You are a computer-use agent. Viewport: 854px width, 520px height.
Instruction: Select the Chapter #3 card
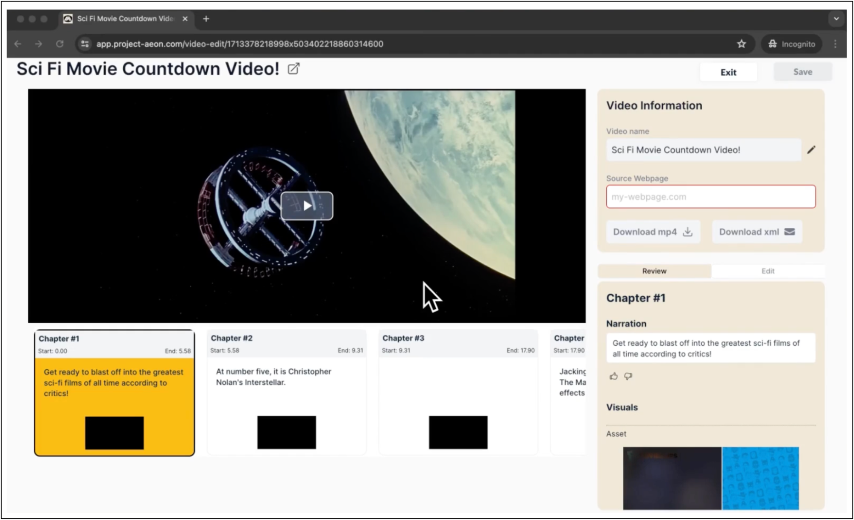coord(458,391)
